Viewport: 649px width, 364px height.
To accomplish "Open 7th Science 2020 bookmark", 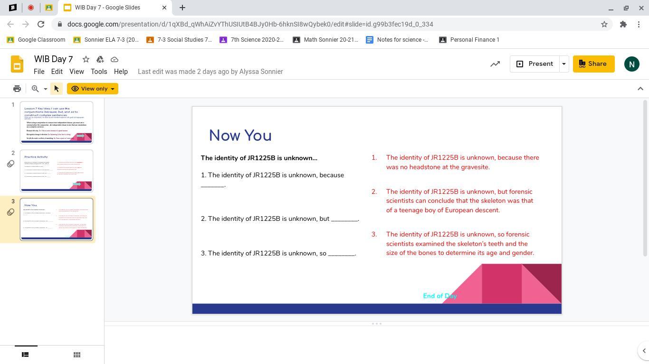I will (x=252, y=40).
